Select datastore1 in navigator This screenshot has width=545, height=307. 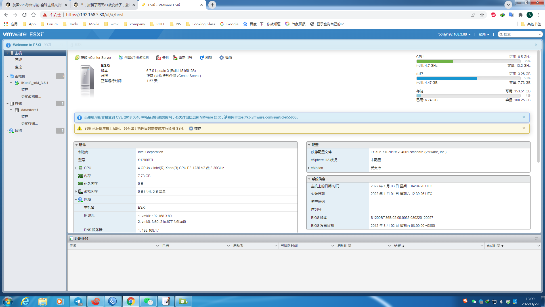[x=30, y=110]
